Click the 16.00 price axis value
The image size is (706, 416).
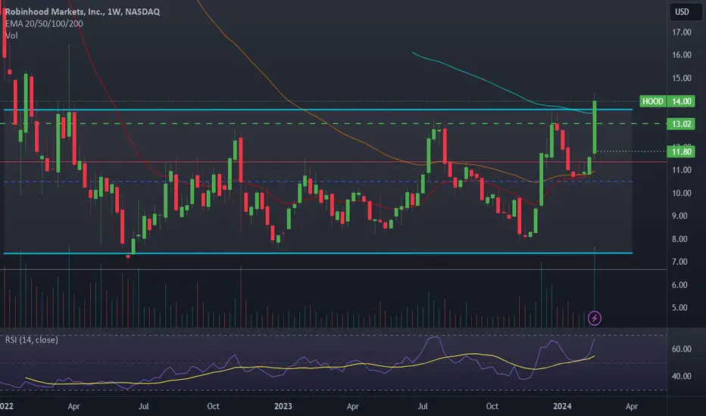(x=682, y=55)
